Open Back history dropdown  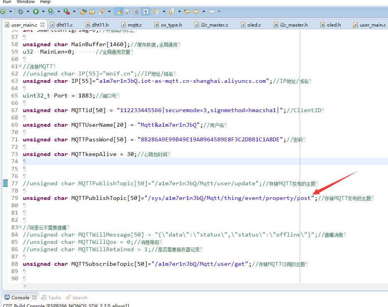(x=204, y=12)
